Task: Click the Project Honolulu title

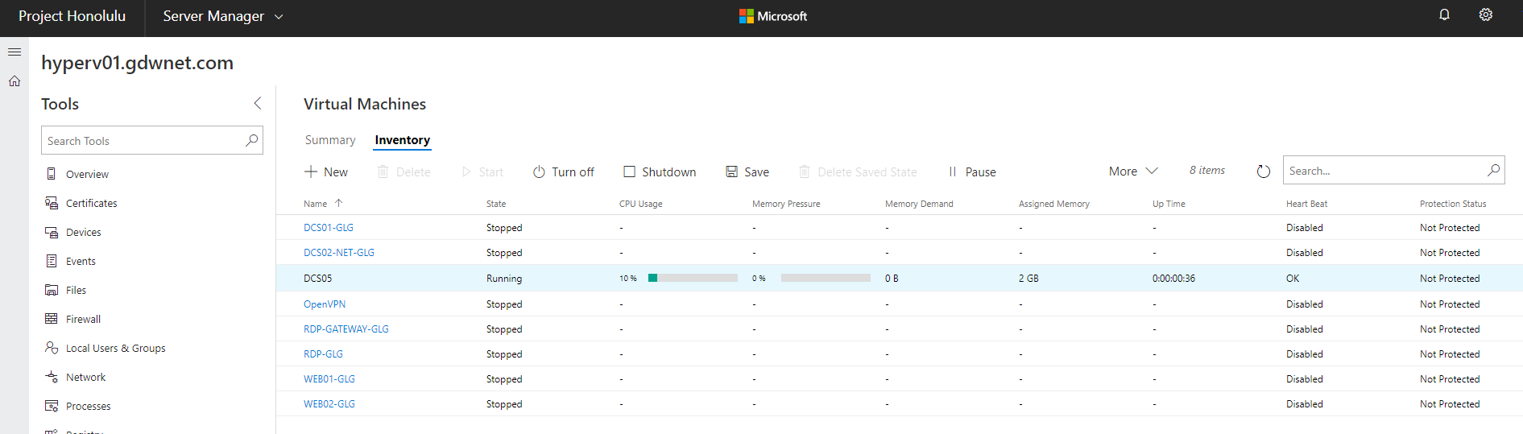Action: click(72, 16)
